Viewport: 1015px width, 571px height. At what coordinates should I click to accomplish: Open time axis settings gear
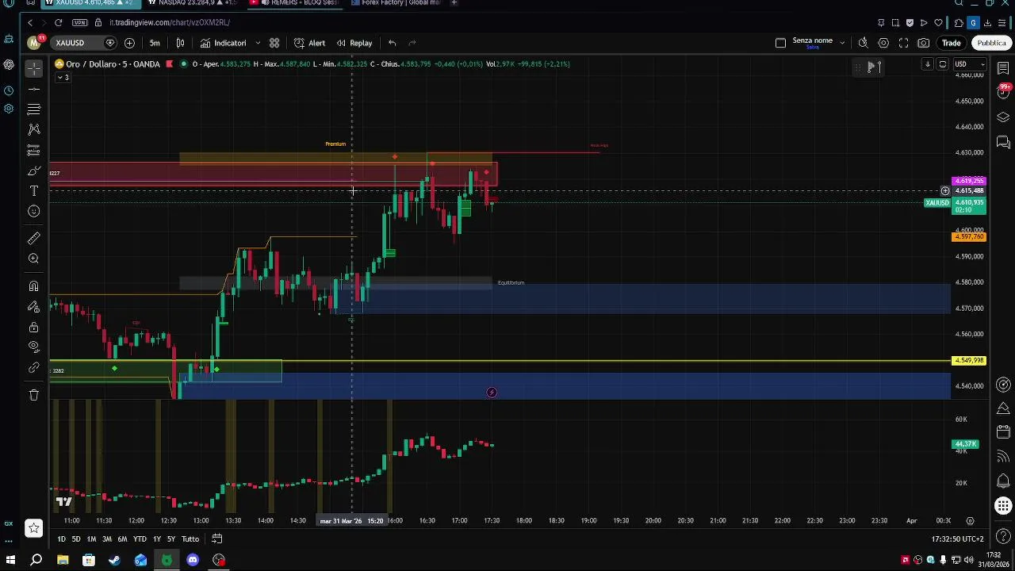pos(970,521)
